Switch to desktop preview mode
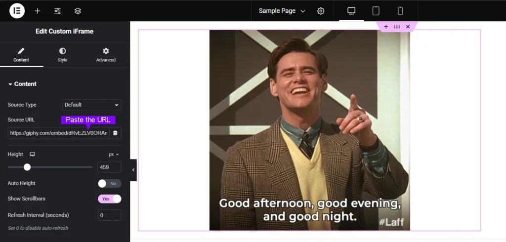The height and width of the screenshot is (242, 506). click(351, 11)
